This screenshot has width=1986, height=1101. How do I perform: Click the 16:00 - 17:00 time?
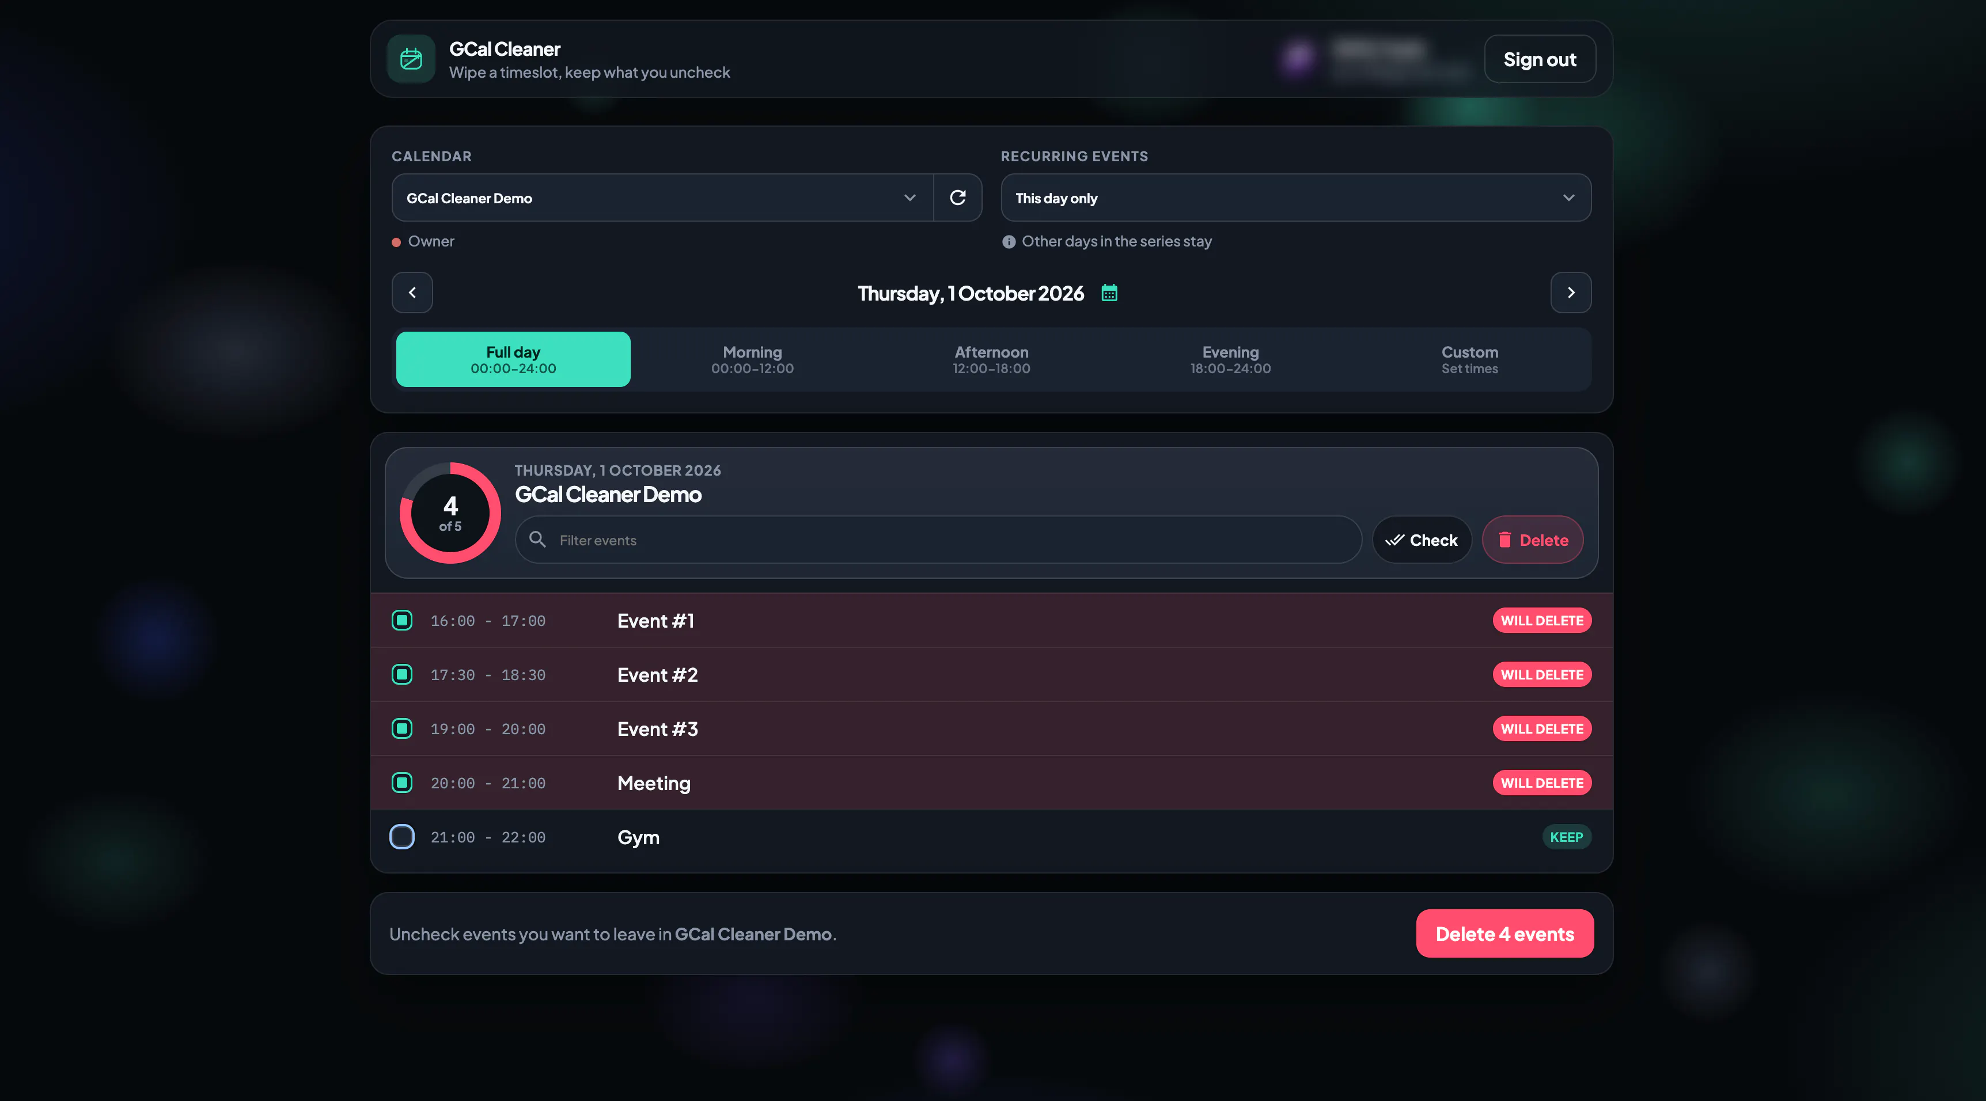488,621
